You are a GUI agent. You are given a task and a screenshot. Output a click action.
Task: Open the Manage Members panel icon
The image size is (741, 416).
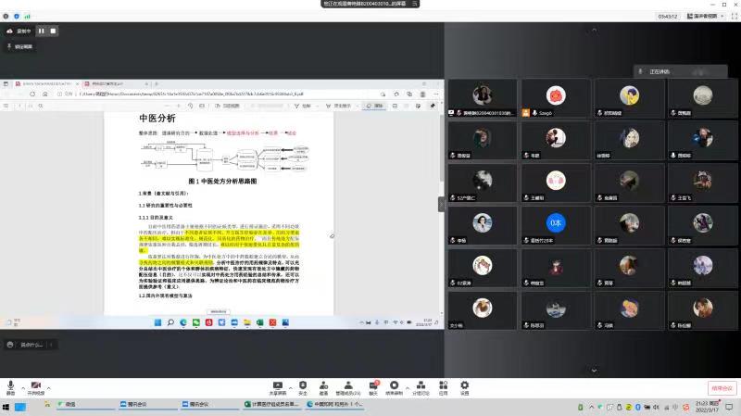(346, 384)
